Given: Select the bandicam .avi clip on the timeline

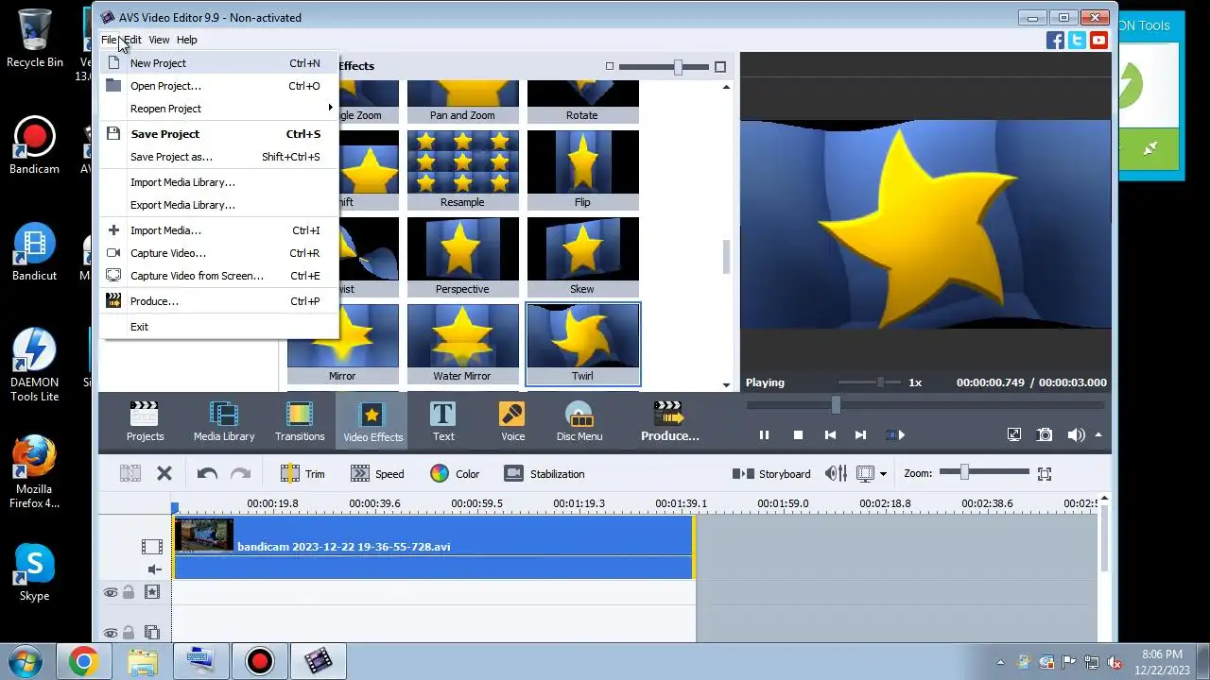Looking at the screenshot, I should point(434,547).
